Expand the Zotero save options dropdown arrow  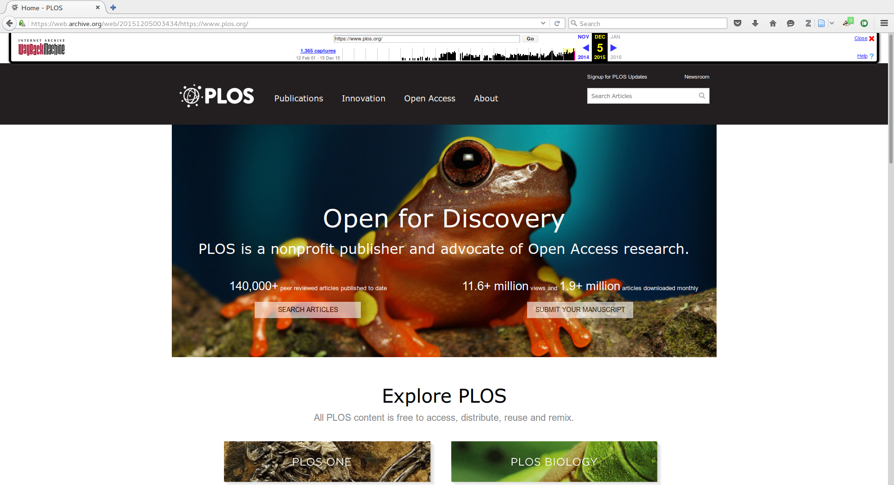click(832, 23)
